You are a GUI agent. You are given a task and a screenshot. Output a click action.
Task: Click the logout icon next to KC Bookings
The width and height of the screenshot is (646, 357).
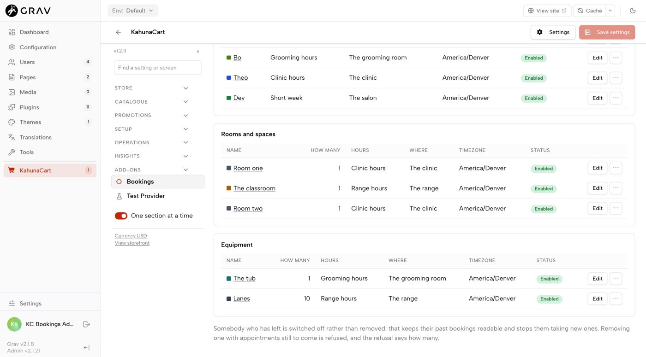coord(86,324)
